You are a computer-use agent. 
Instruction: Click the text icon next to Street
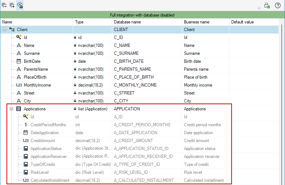point(19,93)
